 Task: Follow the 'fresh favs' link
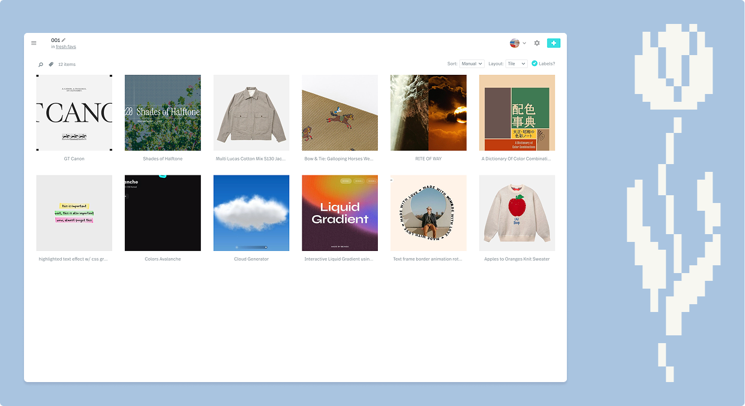click(66, 47)
